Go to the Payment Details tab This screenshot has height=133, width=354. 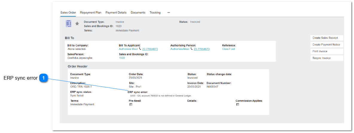116,13
